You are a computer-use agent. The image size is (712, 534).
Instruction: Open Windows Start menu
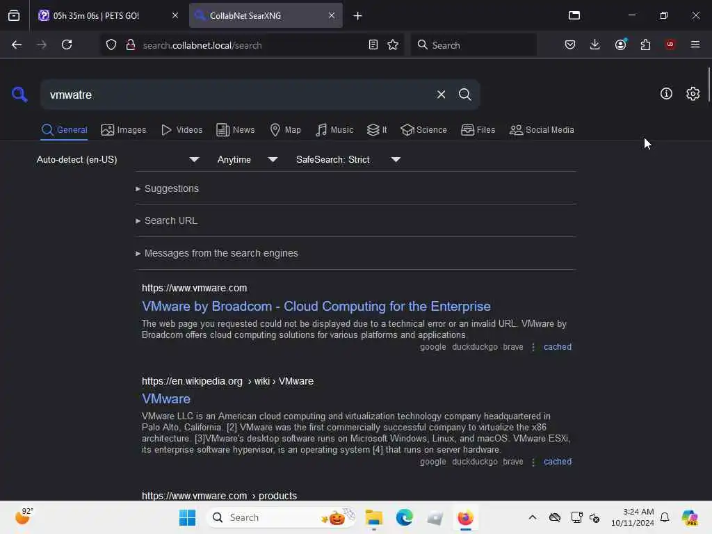click(187, 517)
